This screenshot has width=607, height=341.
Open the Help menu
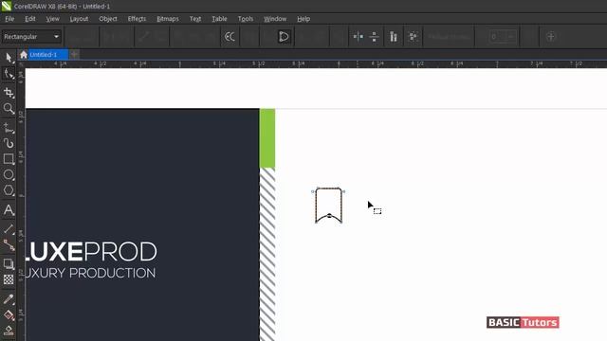click(x=303, y=19)
